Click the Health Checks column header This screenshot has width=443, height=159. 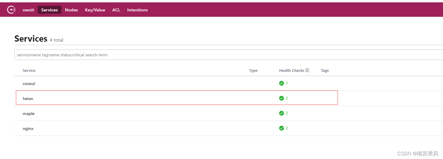point(291,71)
